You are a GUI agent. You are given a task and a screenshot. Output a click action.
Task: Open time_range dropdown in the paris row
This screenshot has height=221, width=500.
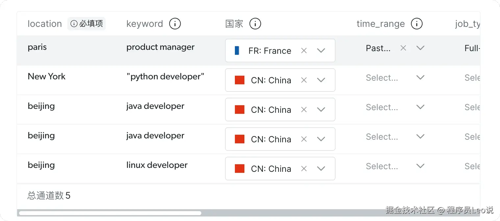point(420,48)
